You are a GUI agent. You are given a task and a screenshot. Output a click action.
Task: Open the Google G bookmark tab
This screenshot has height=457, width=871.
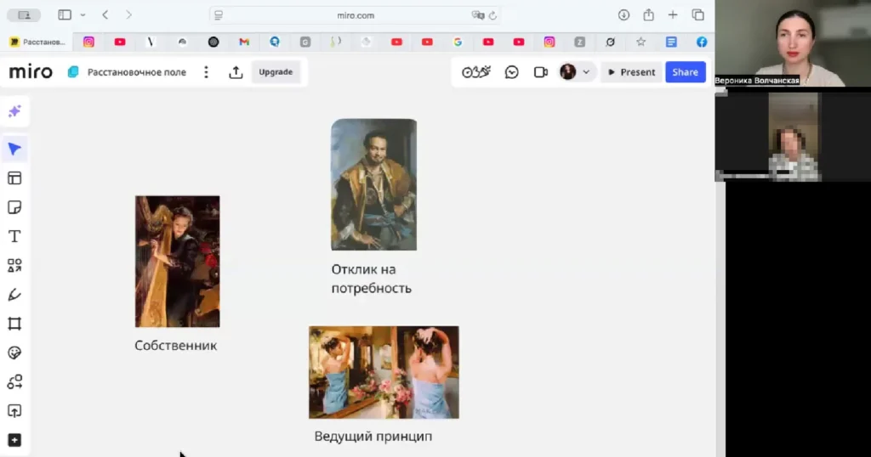[458, 42]
